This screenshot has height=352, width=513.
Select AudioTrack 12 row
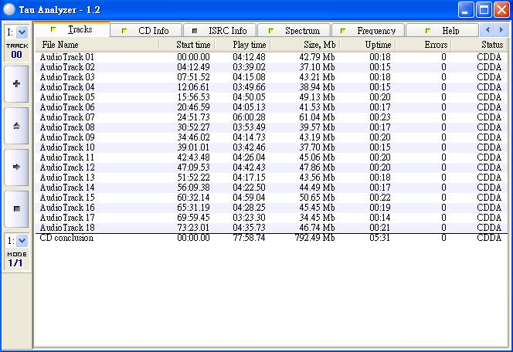(271, 168)
